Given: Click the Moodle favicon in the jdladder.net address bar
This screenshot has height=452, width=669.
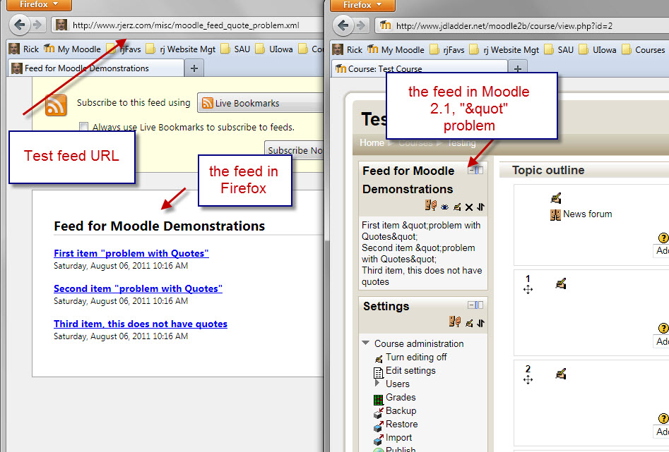Looking at the screenshot, I should (385, 25).
